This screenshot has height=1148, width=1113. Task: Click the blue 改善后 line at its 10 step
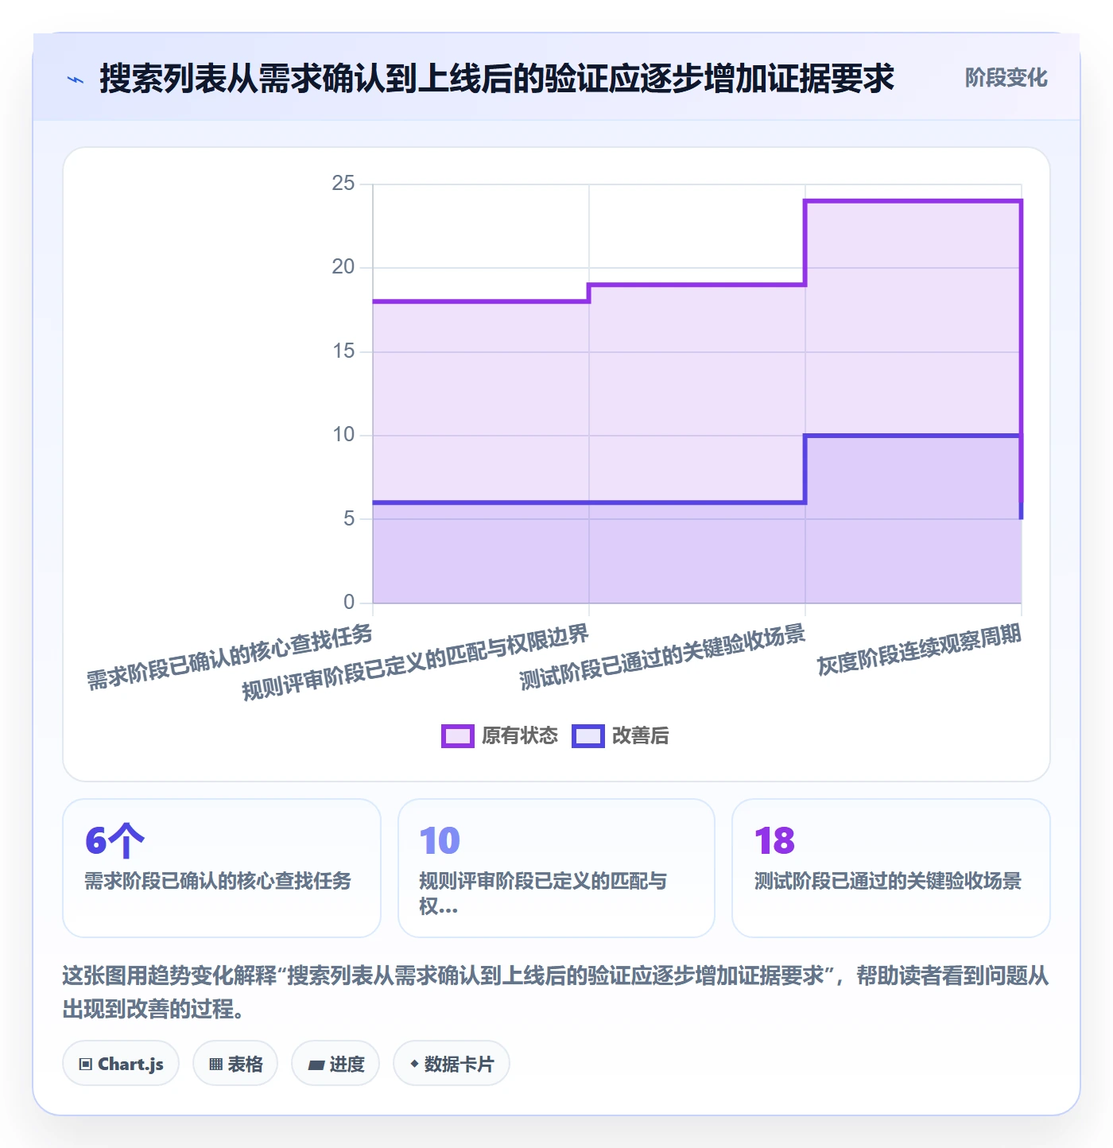(913, 436)
